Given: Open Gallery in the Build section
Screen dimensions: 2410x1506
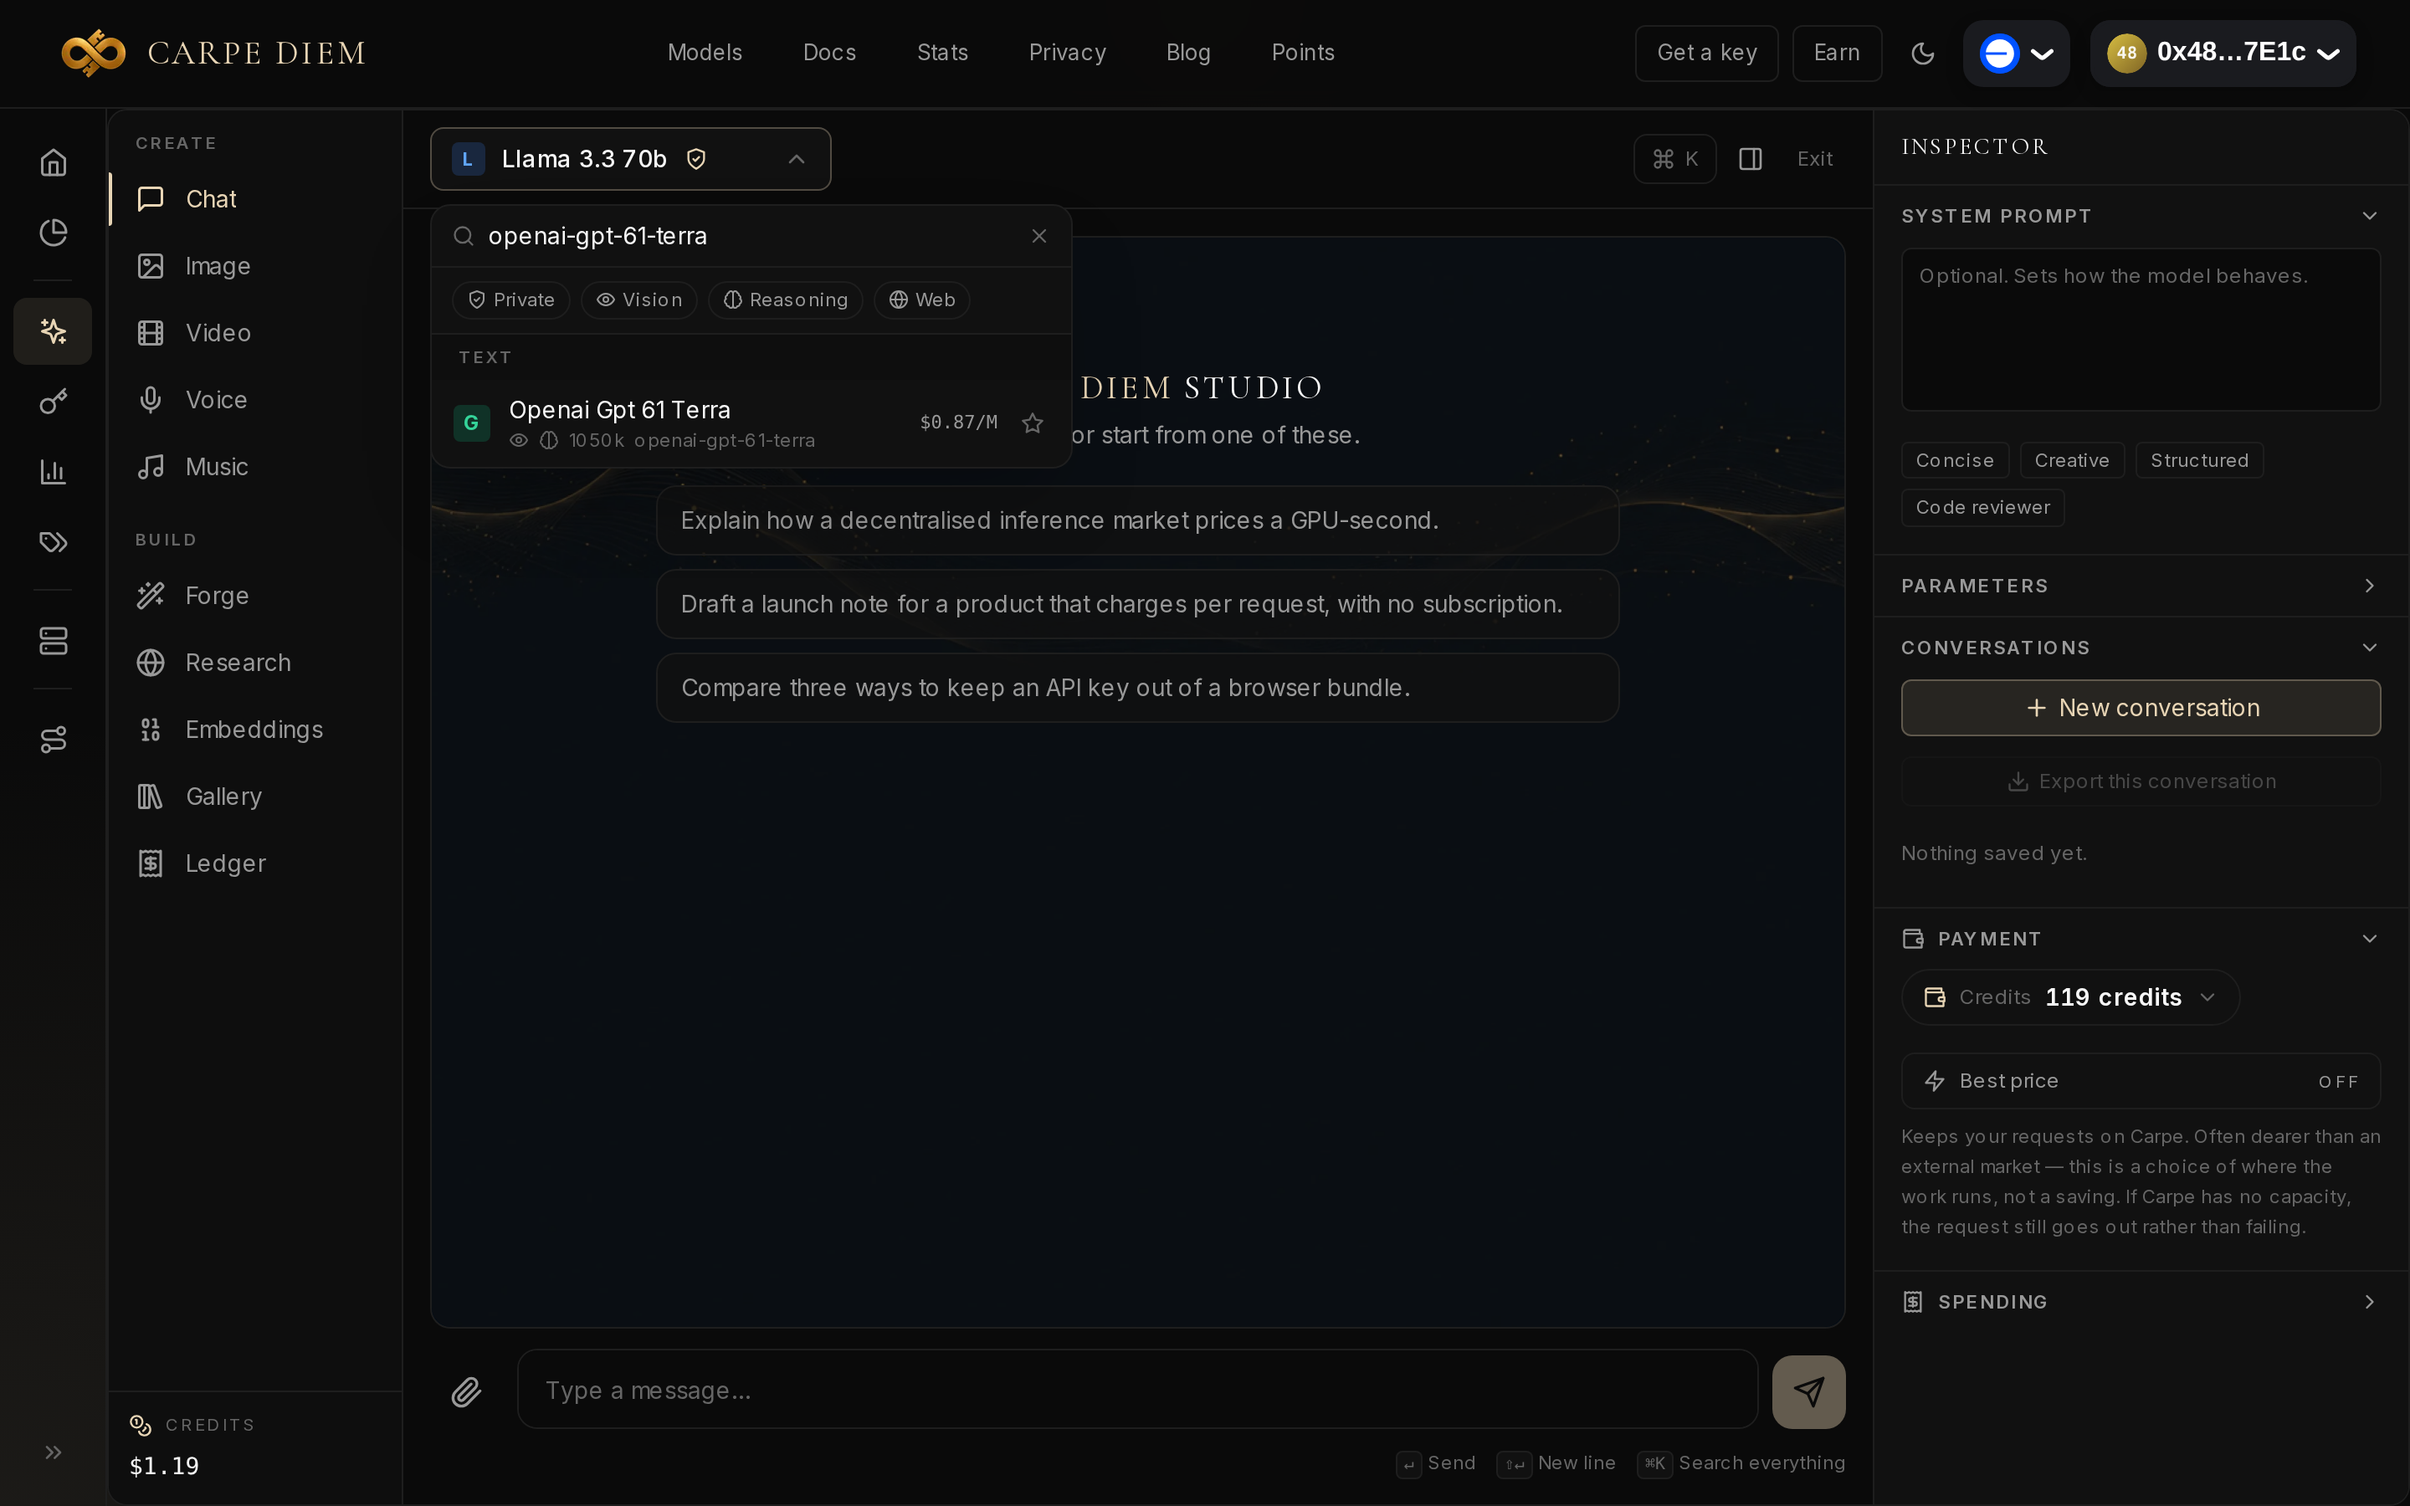Looking at the screenshot, I should click(256, 796).
